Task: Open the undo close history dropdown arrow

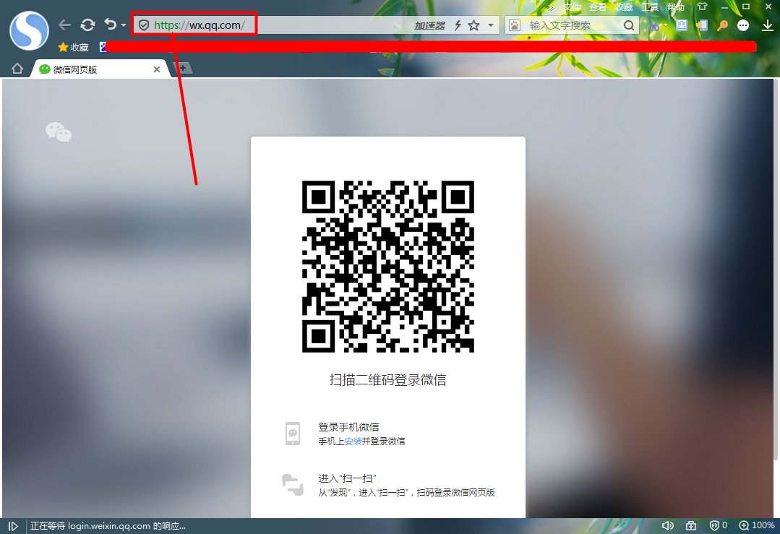Action: click(124, 25)
